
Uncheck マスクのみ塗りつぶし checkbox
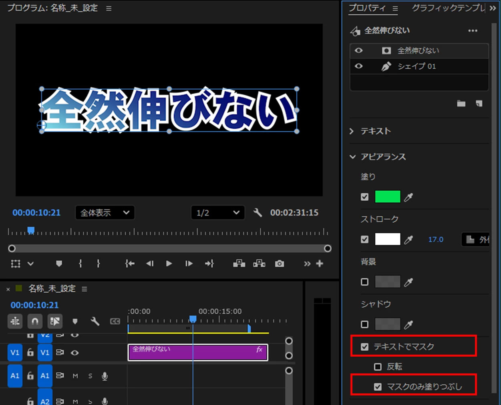tap(378, 387)
